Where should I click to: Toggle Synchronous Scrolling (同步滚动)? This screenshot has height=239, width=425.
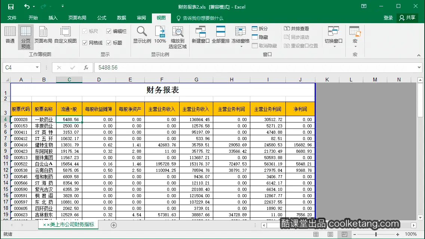coord(296,37)
